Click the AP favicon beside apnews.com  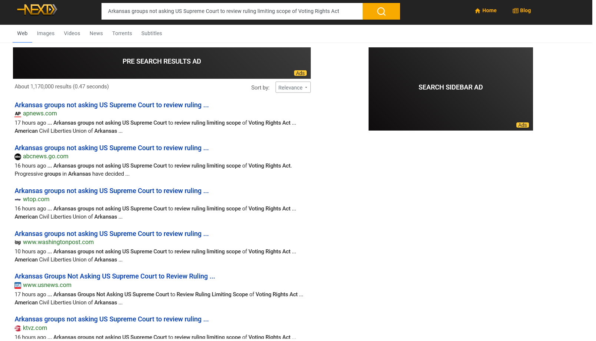pyautogui.click(x=18, y=114)
